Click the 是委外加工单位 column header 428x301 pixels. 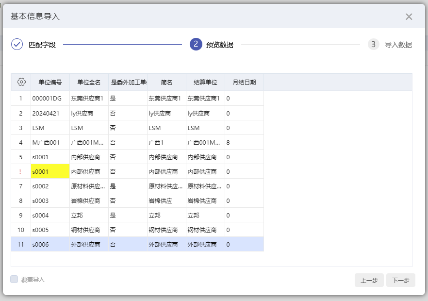point(128,82)
